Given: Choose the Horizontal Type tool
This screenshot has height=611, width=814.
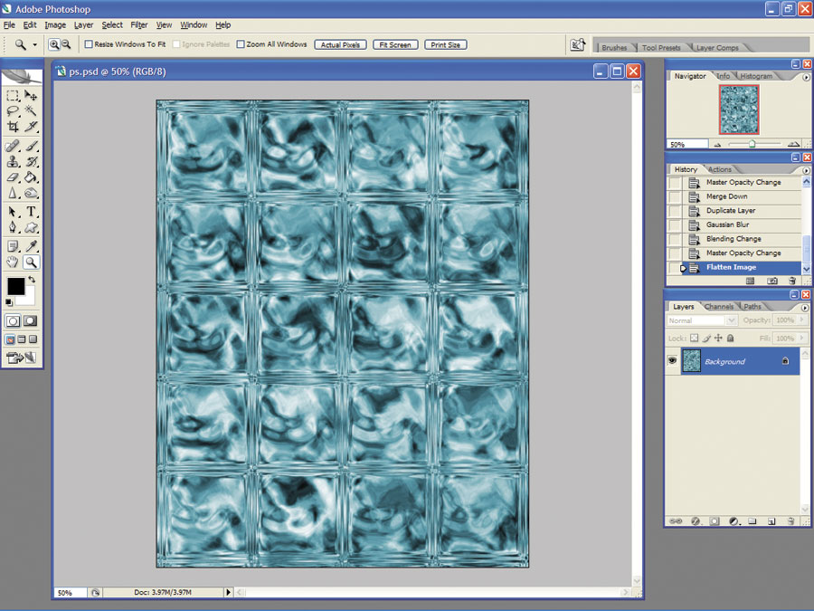Looking at the screenshot, I should [31, 212].
